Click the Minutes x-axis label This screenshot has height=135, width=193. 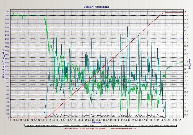tap(97, 122)
